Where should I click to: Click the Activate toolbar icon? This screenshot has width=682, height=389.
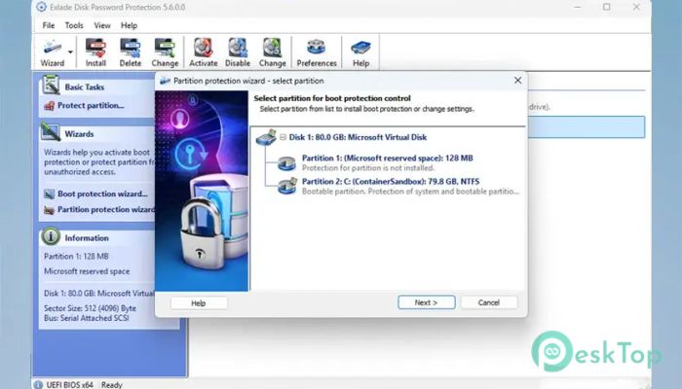(x=203, y=53)
